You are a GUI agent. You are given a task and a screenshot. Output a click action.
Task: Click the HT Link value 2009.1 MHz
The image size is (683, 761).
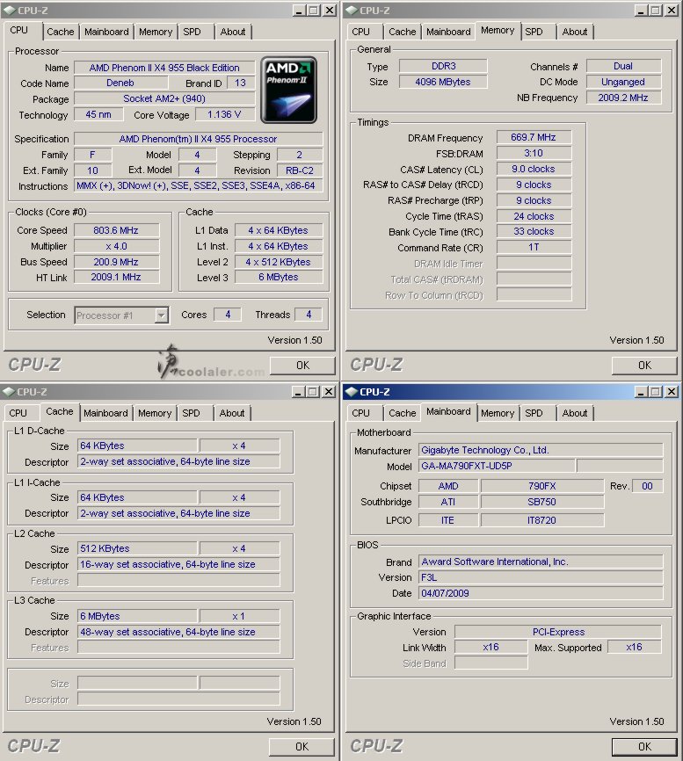click(116, 277)
